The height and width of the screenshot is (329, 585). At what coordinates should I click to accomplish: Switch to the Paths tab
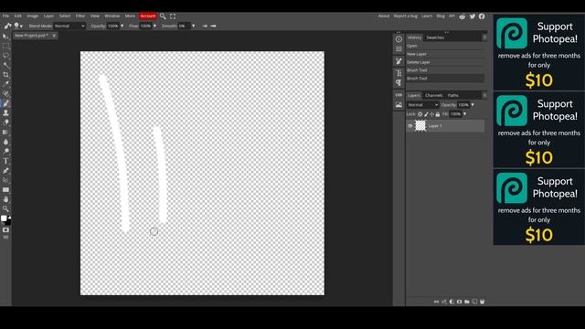(453, 95)
